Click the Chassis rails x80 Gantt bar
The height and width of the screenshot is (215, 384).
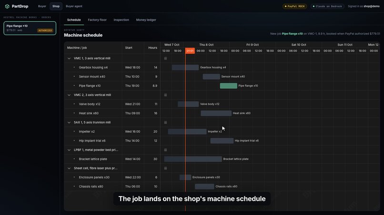click(204, 187)
